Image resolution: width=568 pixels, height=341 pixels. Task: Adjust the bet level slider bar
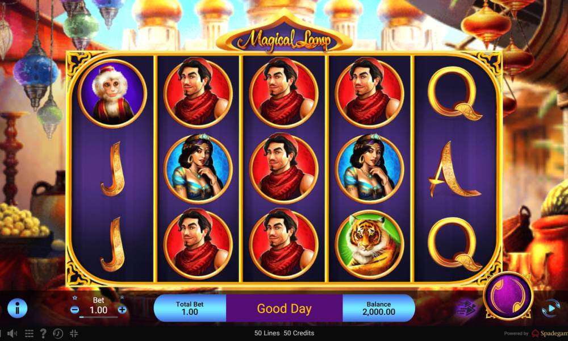[98, 317]
